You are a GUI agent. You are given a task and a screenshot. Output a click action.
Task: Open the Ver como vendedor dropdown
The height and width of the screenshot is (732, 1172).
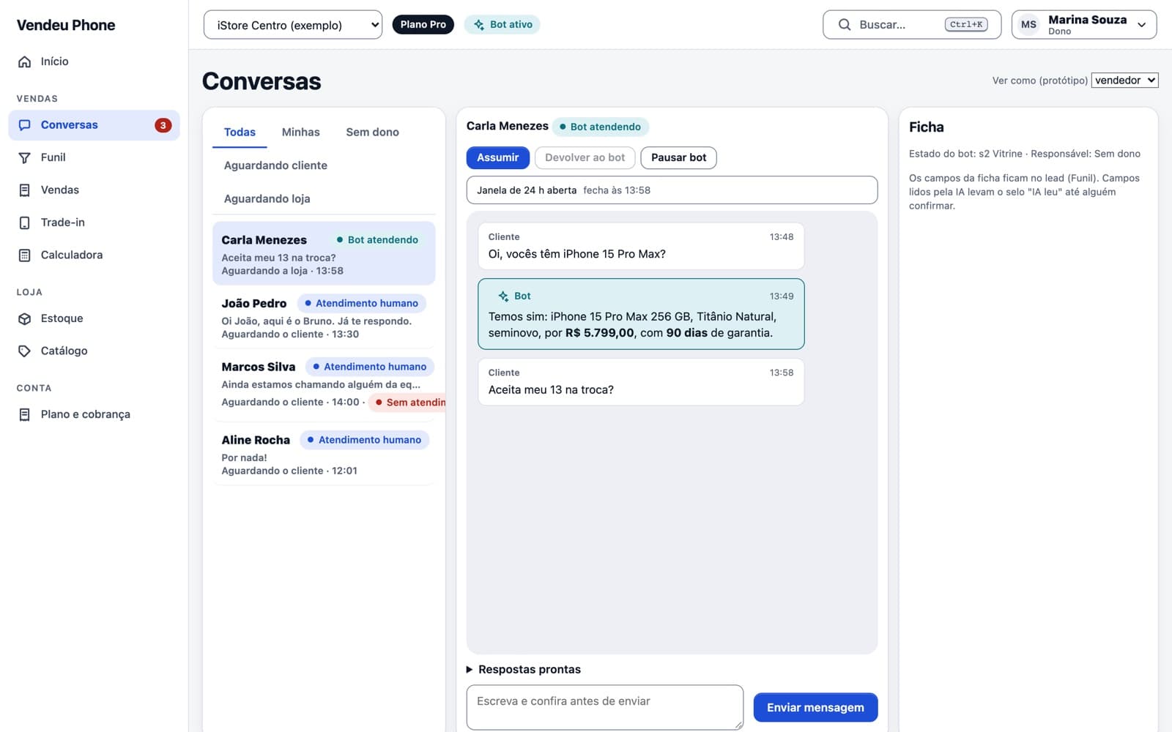(1124, 80)
